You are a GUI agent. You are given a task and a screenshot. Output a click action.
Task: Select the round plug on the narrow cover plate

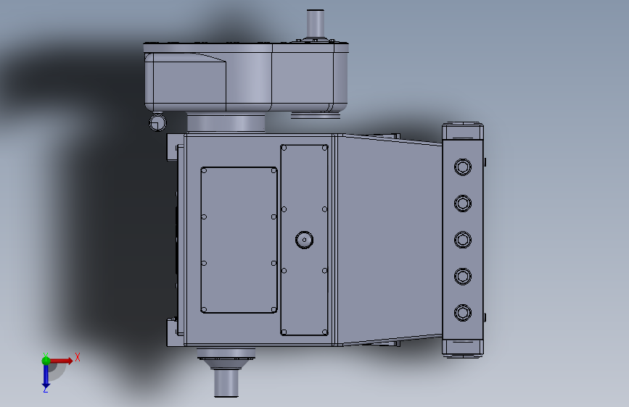click(x=304, y=240)
